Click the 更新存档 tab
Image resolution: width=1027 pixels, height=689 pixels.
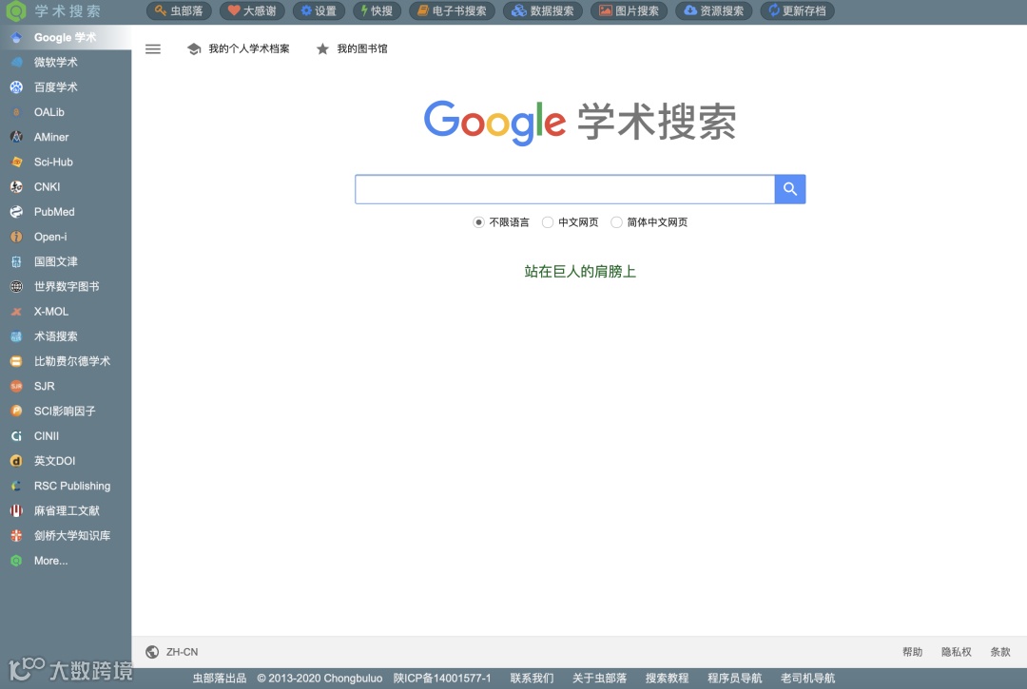tap(797, 10)
